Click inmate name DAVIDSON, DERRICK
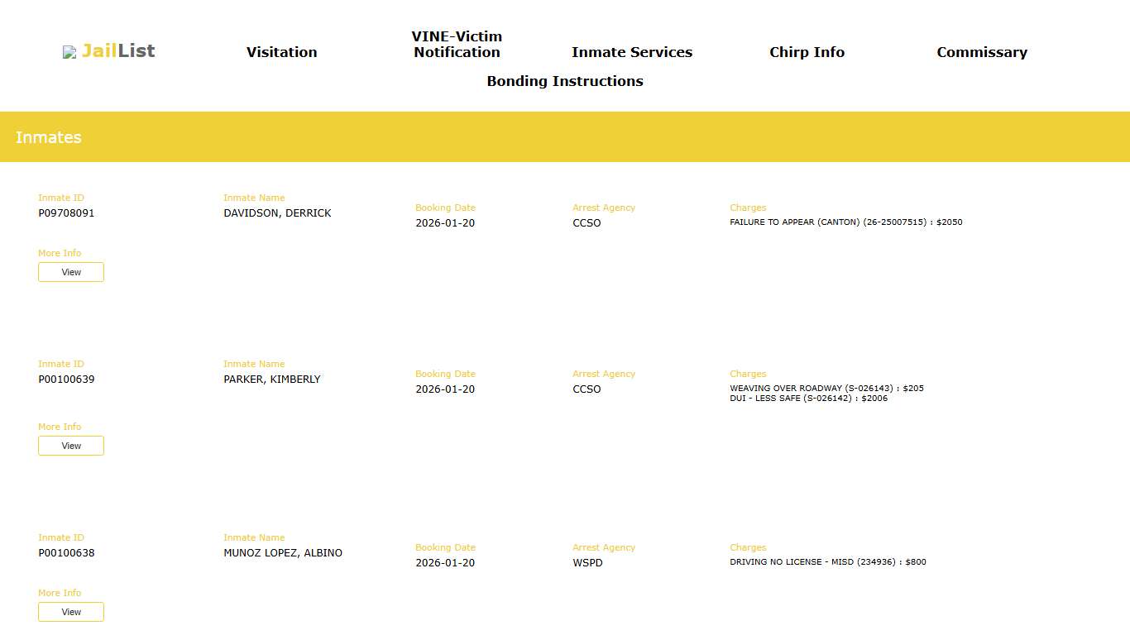Viewport: 1130px width, 635px height. (x=277, y=213)
